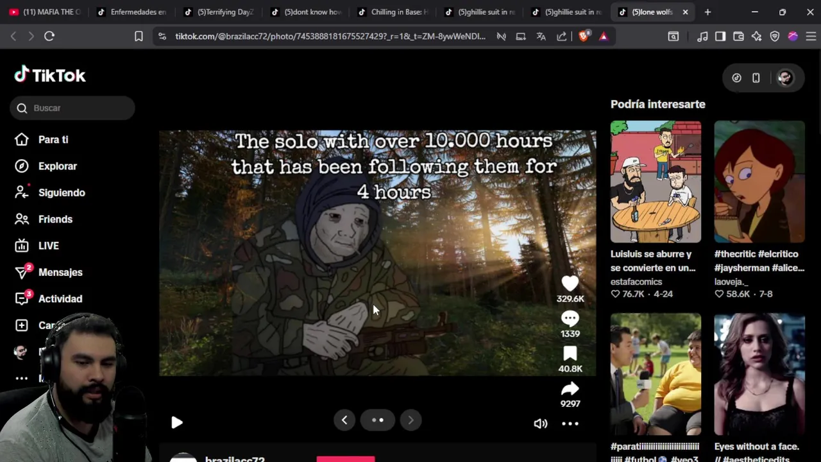Open the browser hamburger menu

pyautogui.click(x=811, y=37)
